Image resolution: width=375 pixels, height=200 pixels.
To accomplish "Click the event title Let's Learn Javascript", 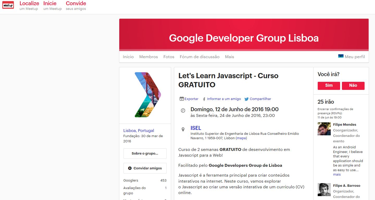I will tap(228, 80).
